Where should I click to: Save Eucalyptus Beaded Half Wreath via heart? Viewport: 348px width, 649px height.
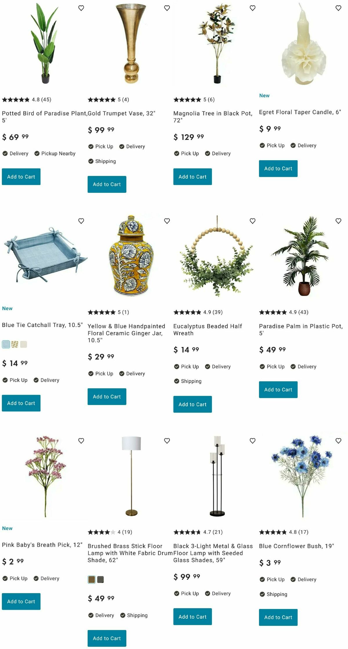pos(253,221)
